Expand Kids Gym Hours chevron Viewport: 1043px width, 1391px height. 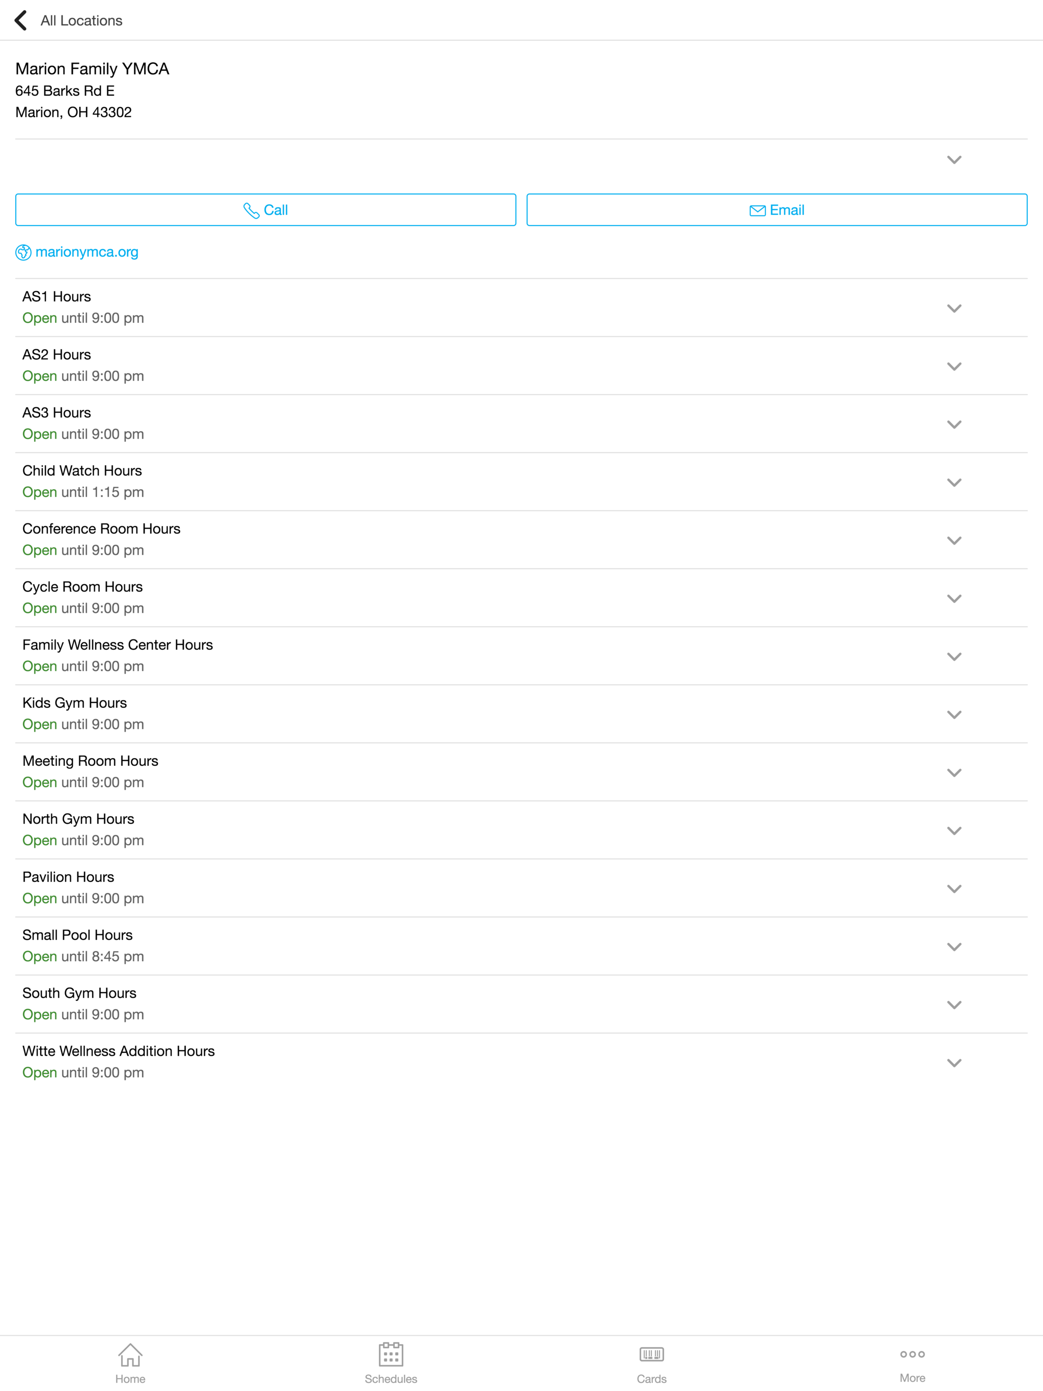click(x=954, y=714)
